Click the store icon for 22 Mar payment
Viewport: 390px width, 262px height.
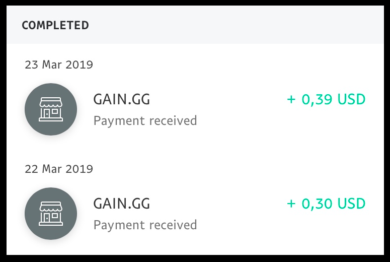point(51,214)
